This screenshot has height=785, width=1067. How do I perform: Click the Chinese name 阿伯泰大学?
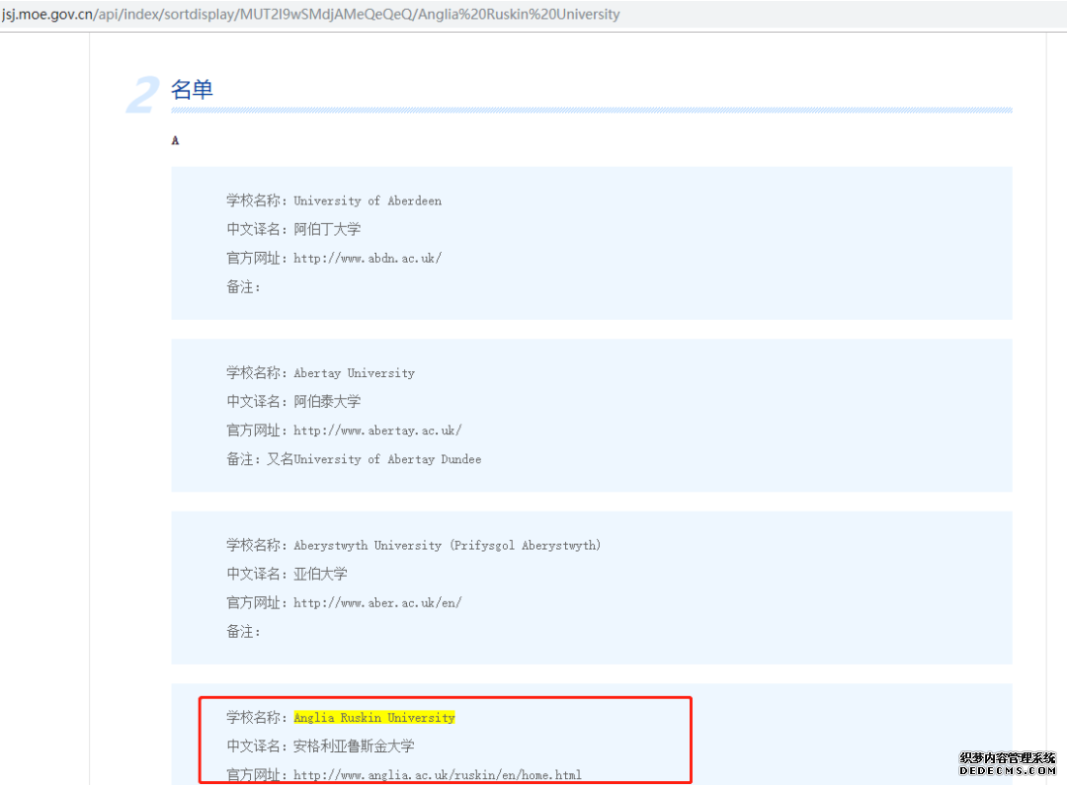327,401
